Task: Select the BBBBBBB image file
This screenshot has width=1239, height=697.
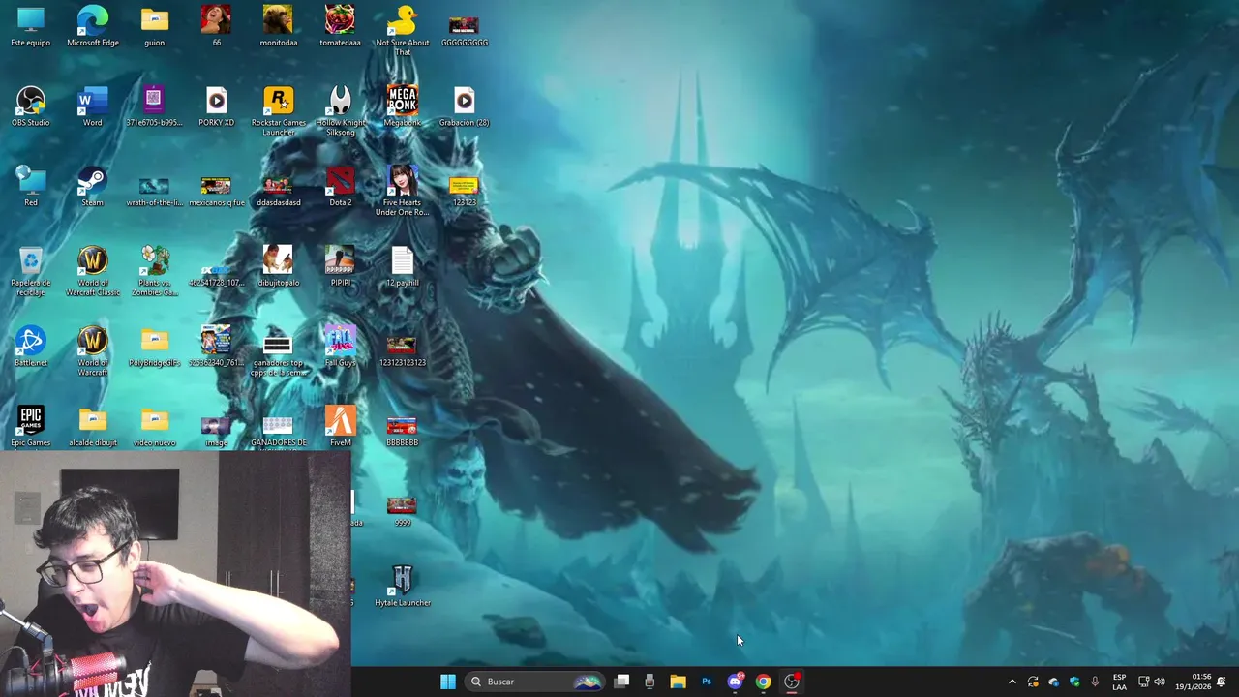Action: (402, 431)
